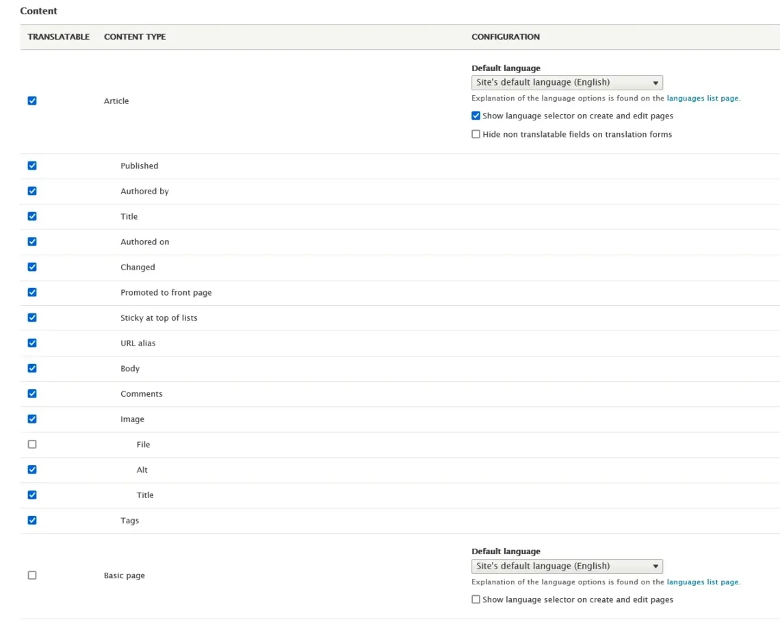Uncheck Promoted to front page checkbox
Screen dimensions: 780x624
coord(31,292)
